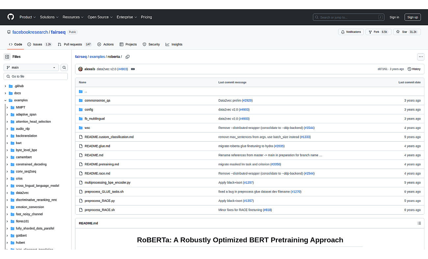Open README.custom_classification.md file
Screen dimensions: 428x259
(109, 137)
